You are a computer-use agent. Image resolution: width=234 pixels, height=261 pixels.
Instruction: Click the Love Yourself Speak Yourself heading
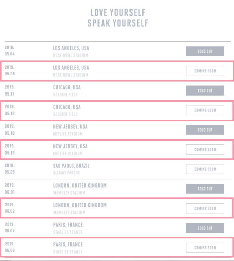pyautogui.click(x=117, y=18)
